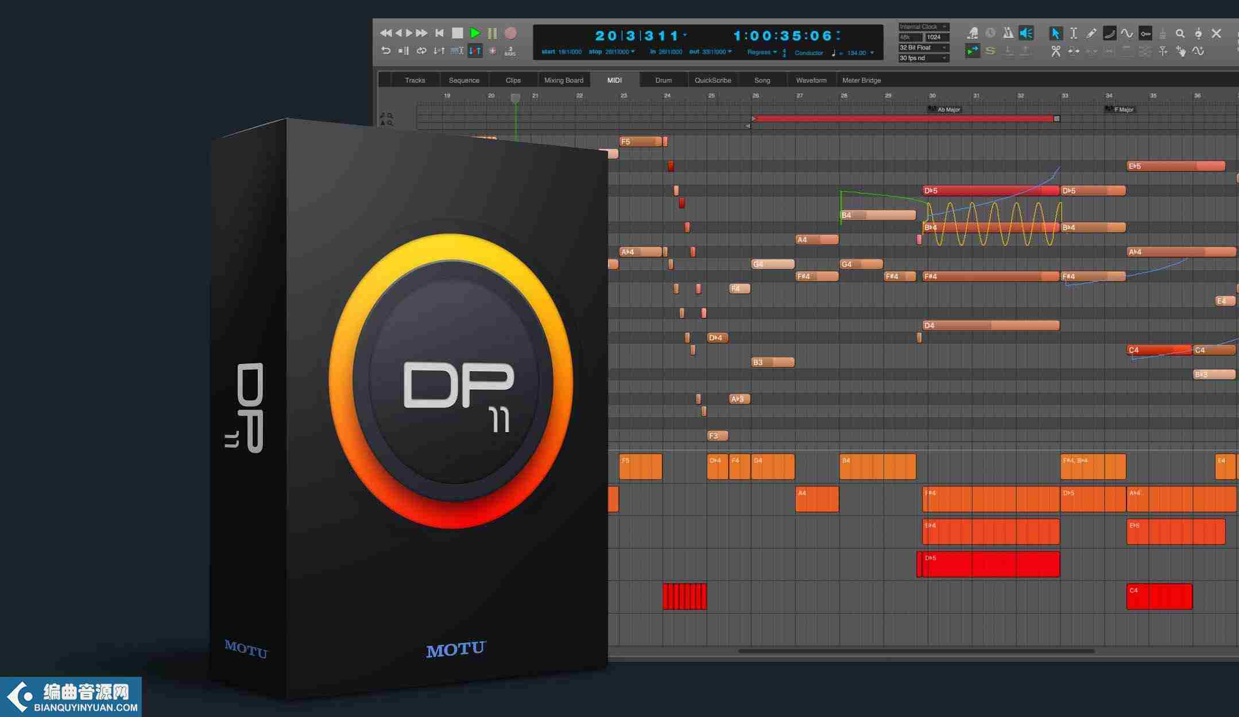Toggle the highlighted auto-scroll arrows button
This screenshot has height=717, width=1239.
coord(475,51)
